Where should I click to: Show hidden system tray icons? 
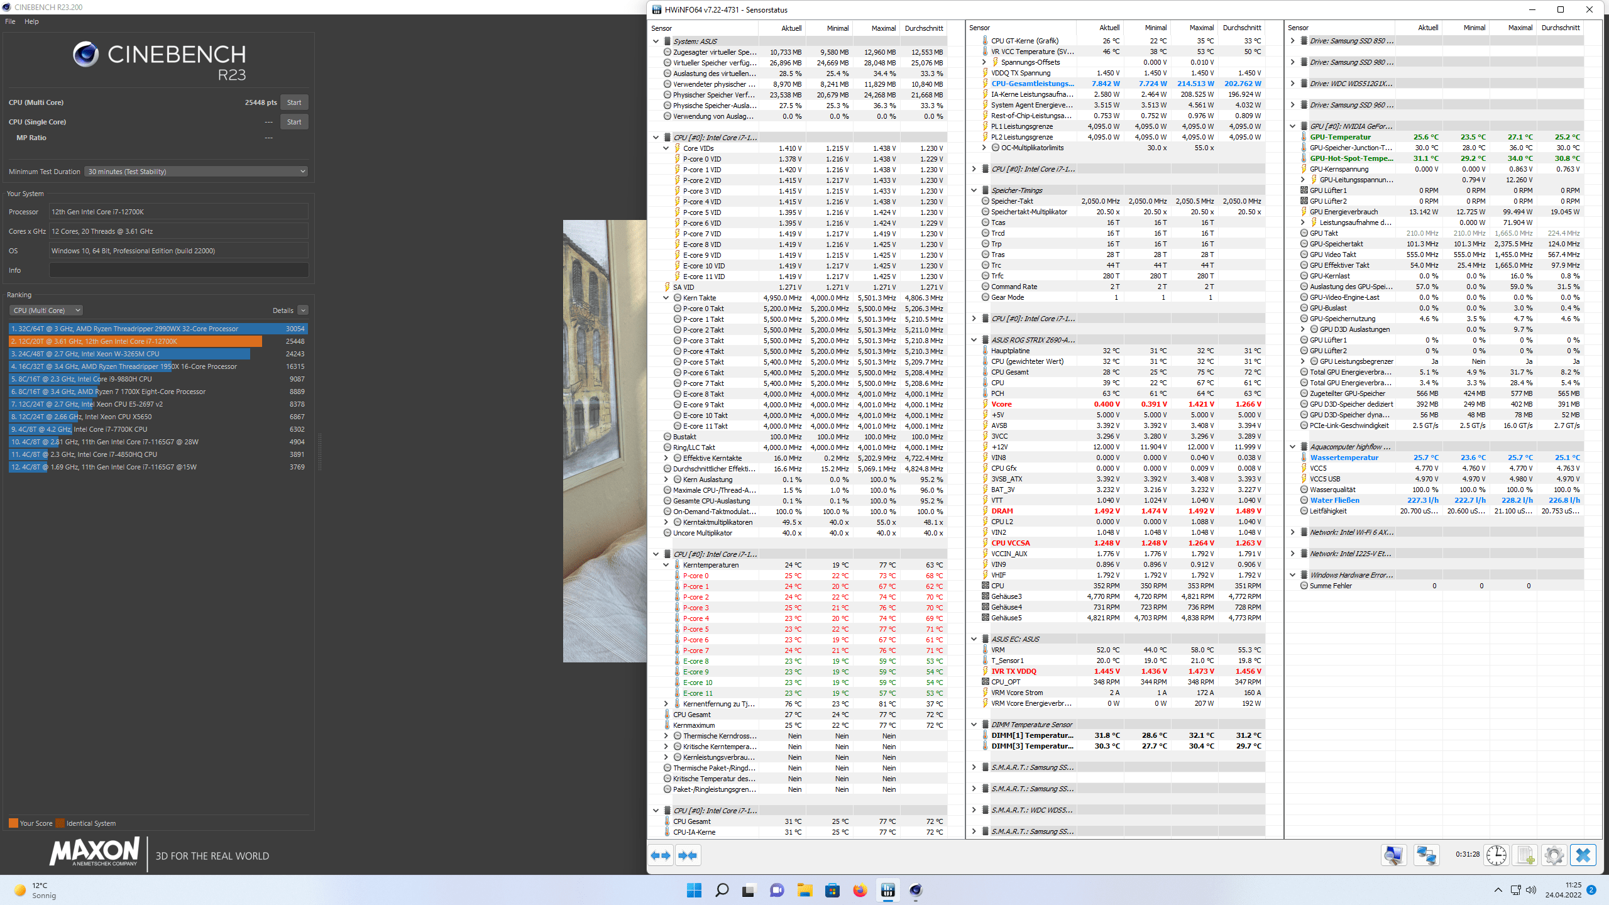pos(1498,890)
